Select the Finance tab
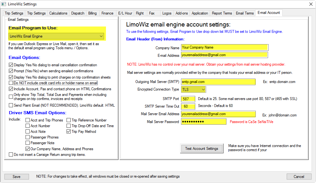Image resolution: width=316 pixels, height=183 pixels. [x=108, y=13]
